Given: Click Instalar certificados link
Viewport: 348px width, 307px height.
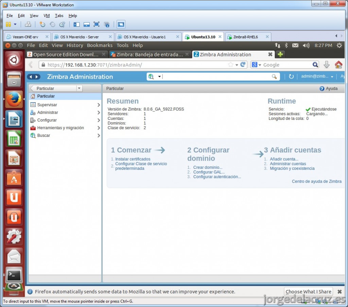Looking at the screenshot, I should [x=133, y=159].
